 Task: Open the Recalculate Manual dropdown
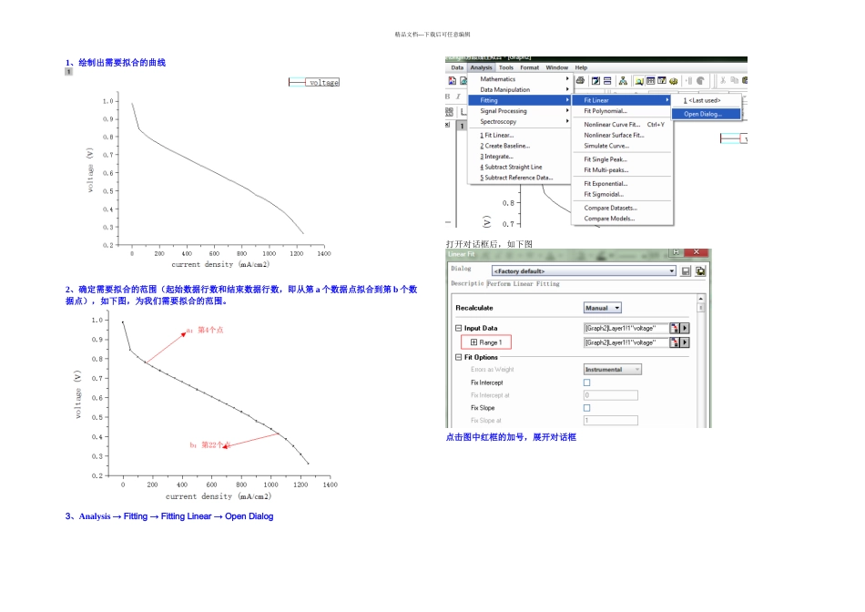coord(603,308)
